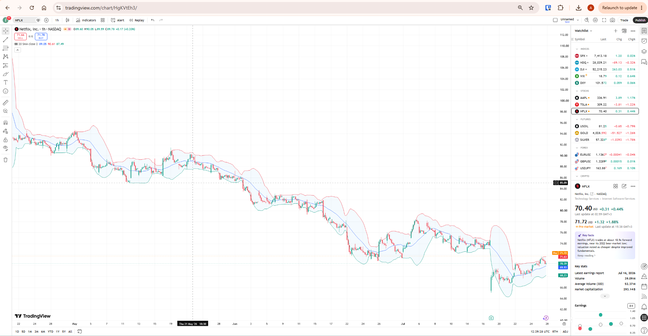Collapse the INDICES watchlist section
Screen dimensions: 648x336
[x=577, y=49]
